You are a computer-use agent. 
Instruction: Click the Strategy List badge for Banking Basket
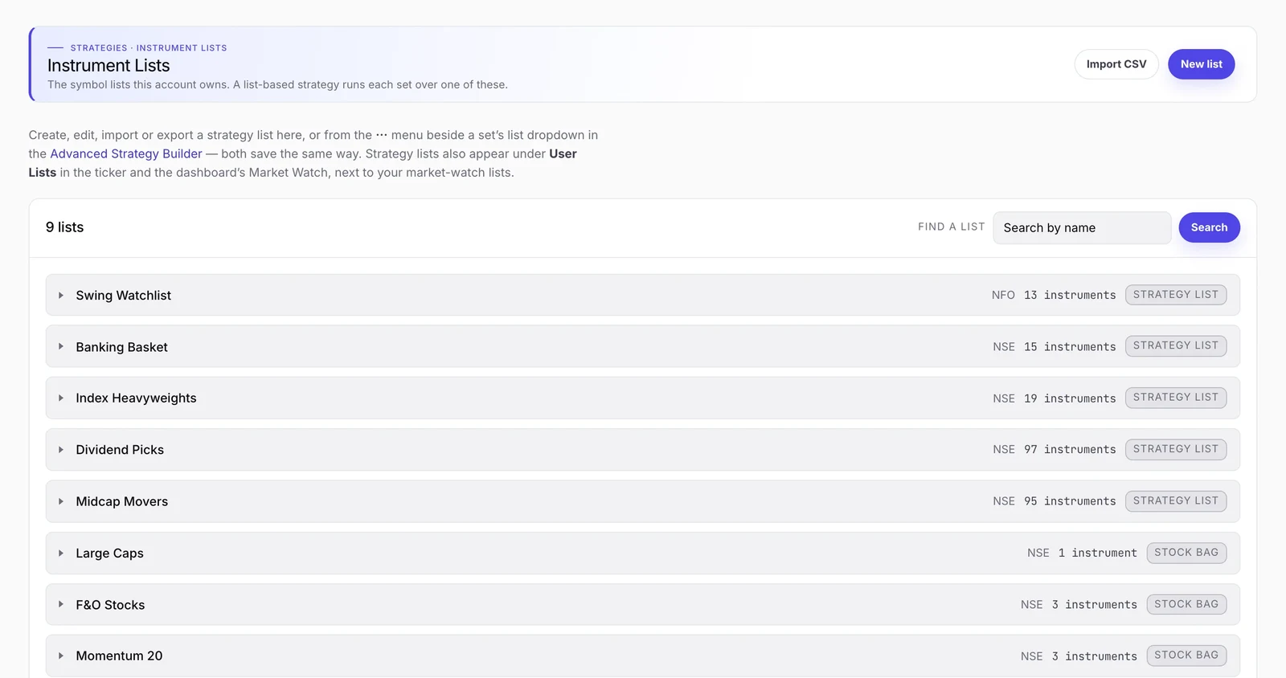point(1176,346)
